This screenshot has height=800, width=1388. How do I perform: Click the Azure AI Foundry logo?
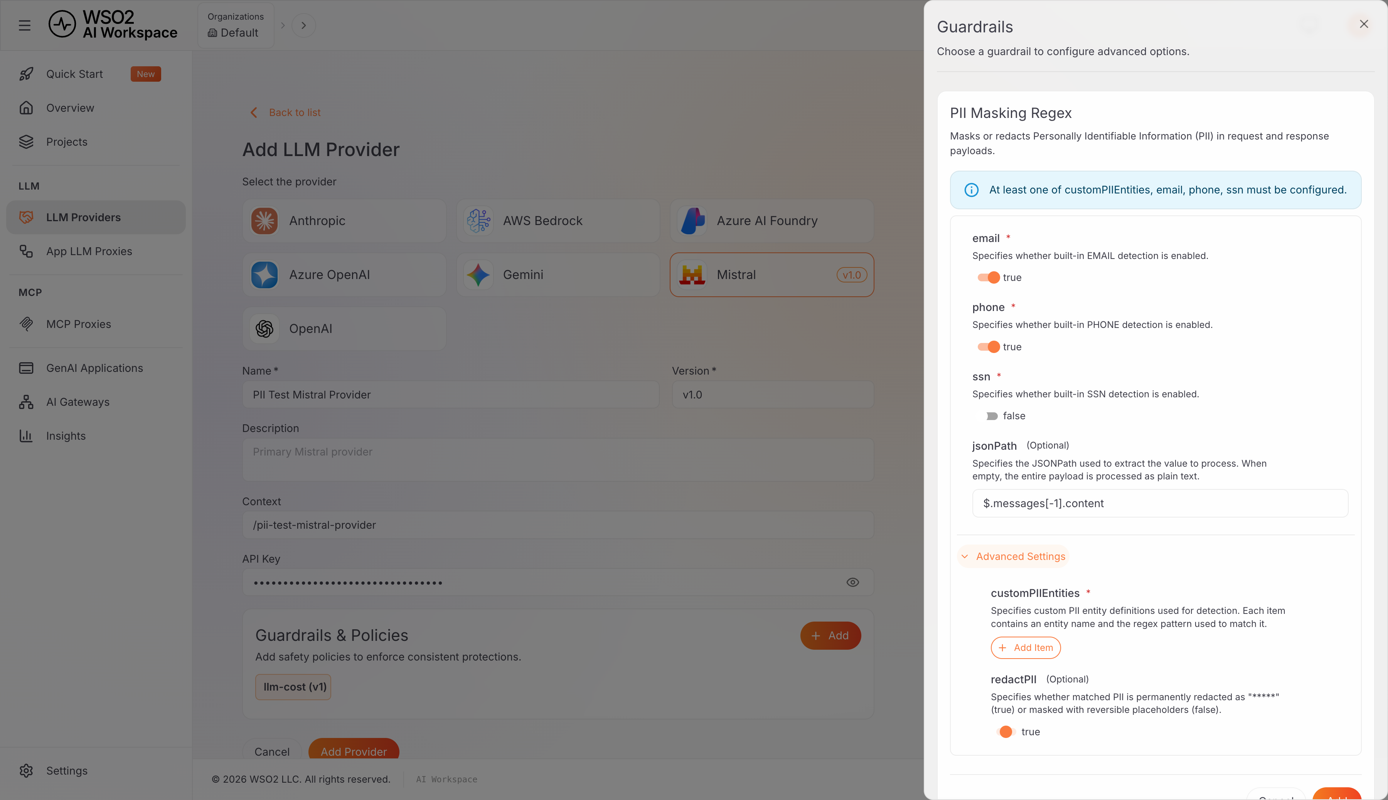point(692,221)
